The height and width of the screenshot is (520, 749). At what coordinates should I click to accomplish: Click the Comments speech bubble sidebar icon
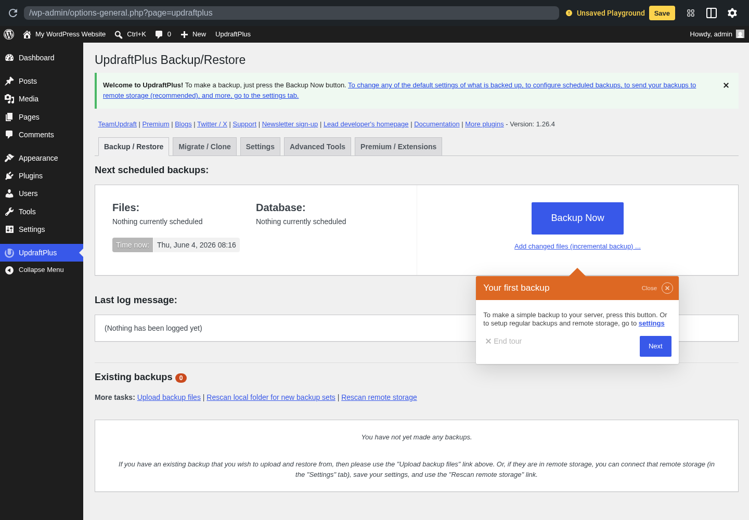(x=9, y=135)
